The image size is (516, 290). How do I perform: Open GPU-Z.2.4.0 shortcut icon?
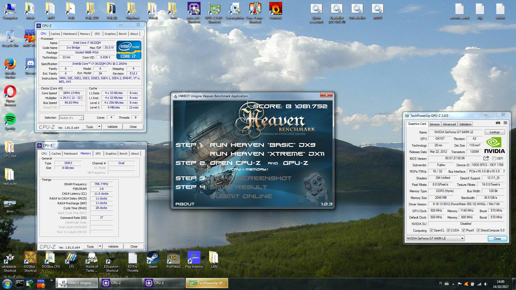click(214, 13)
